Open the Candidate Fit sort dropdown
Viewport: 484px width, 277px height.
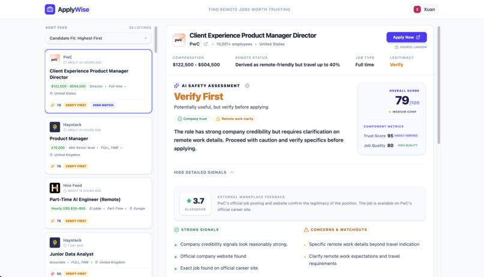(x=98, y=38)
